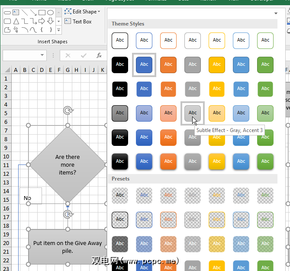290x271 pixels.
Task: Pick the isosceles triangle shape icon
Action: point(16,21)
